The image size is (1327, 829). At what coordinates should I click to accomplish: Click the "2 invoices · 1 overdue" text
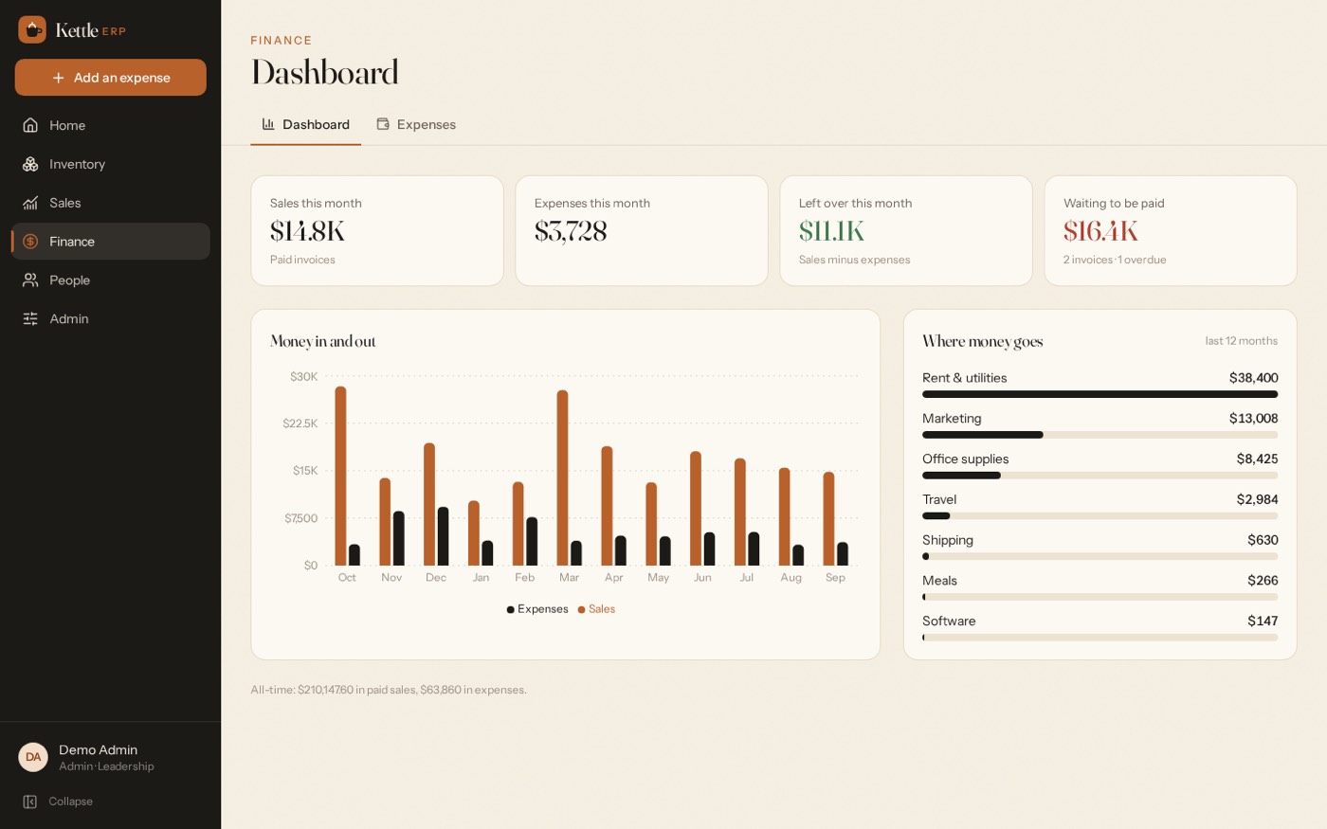1115,260
